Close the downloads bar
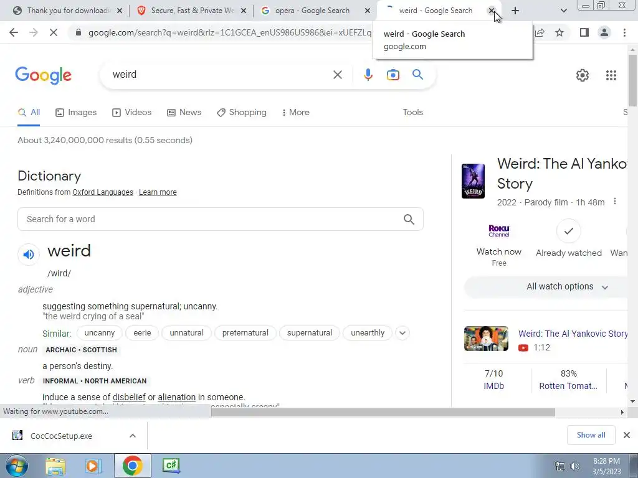638x478 pixels. click(627, 435)
